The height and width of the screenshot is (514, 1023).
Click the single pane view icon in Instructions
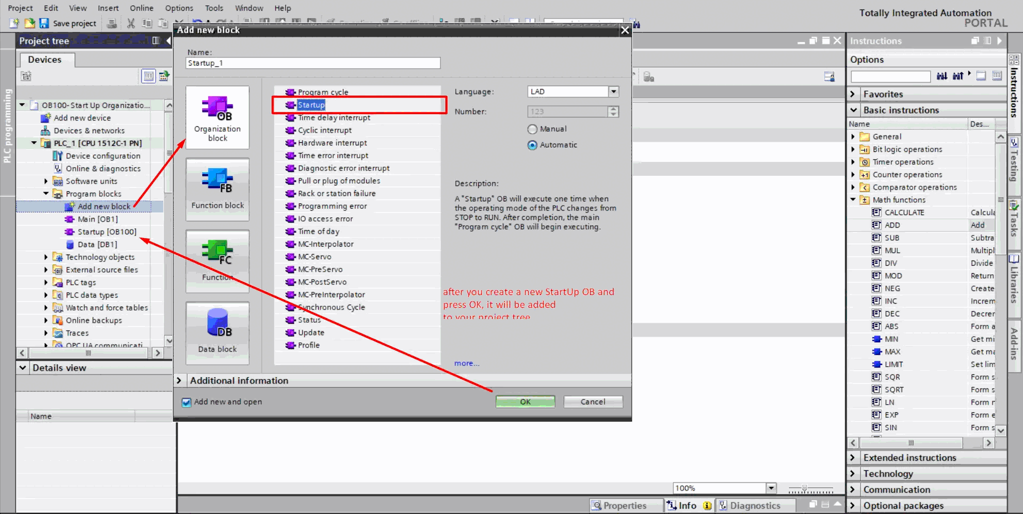[981, 76]
